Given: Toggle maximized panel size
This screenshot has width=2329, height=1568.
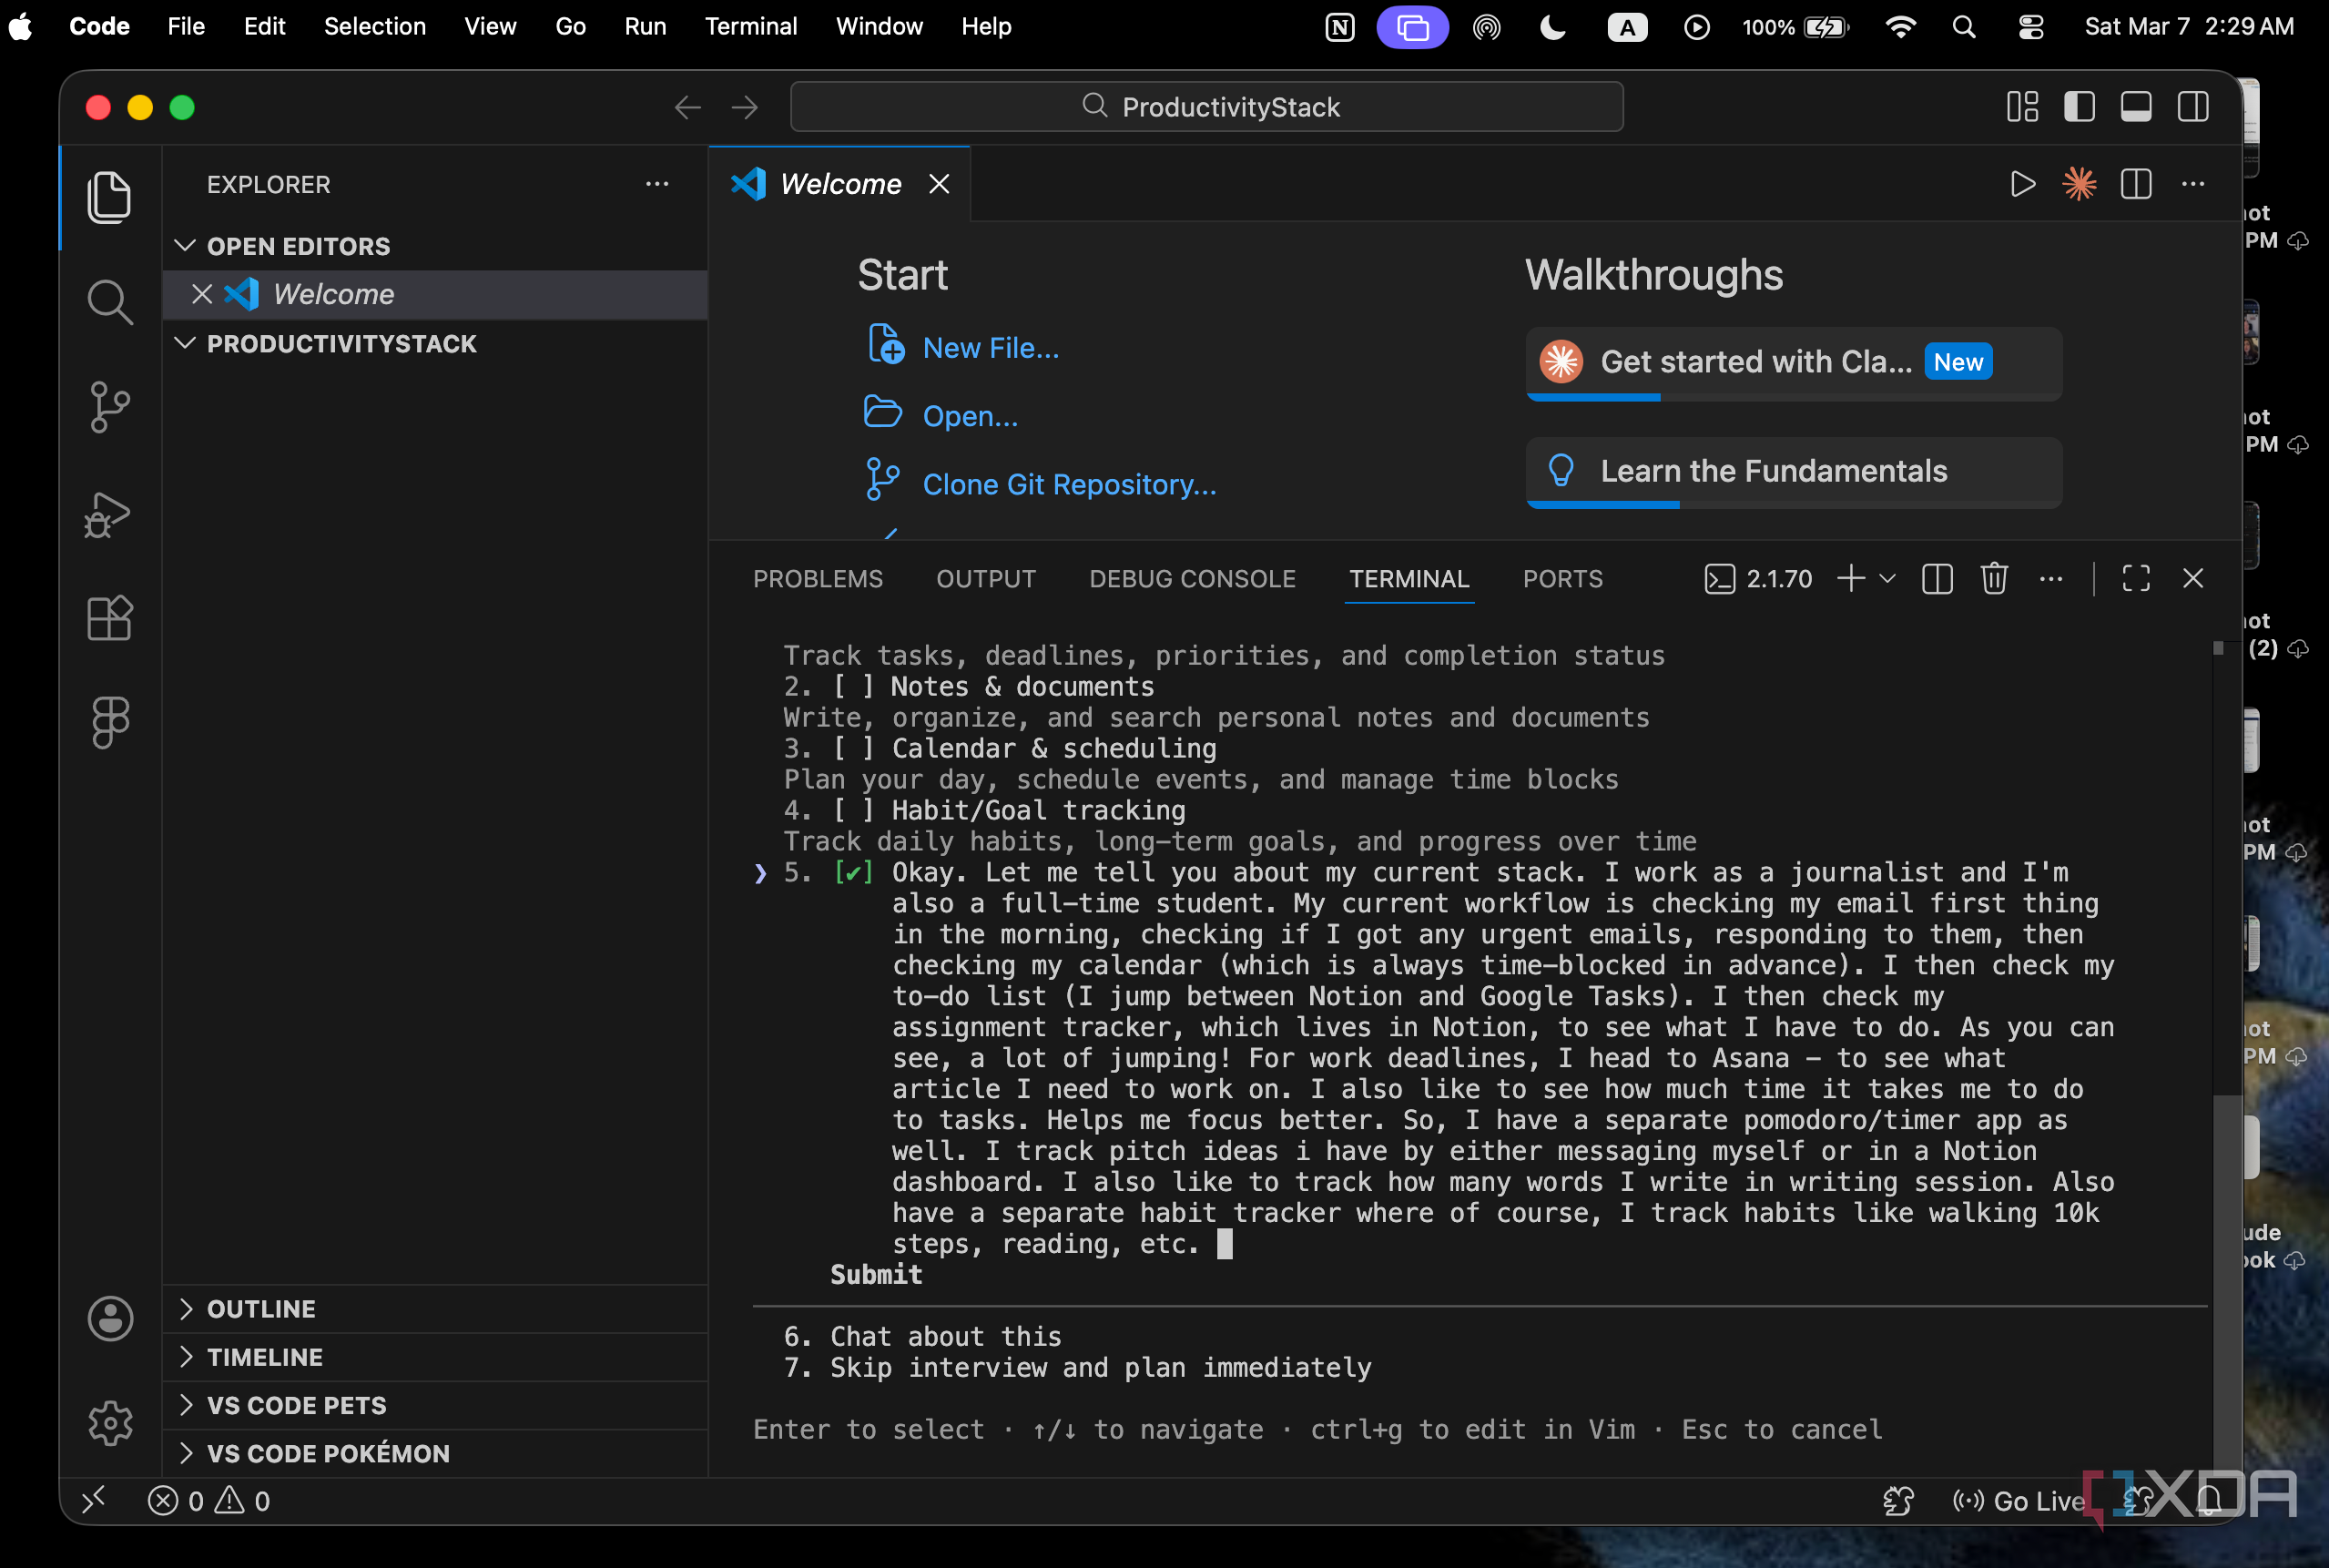Looking at the screenshot, I should point(2136,578).
